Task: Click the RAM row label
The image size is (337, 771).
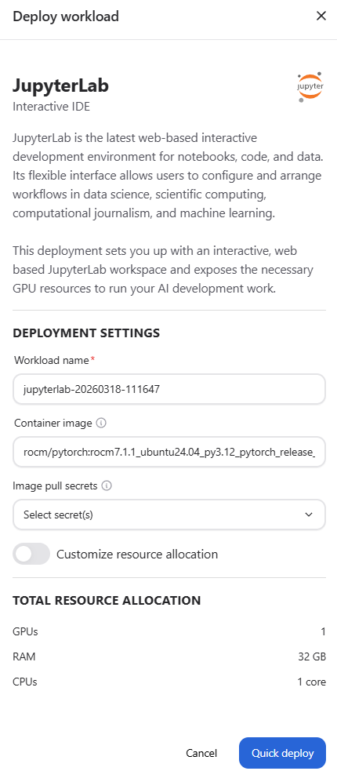Action: coord(24,657)
